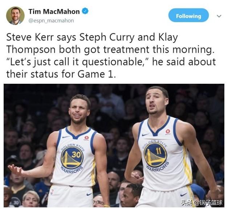This screenshot has width=228, height=211.
Task: Click the 头条@锅子篮球 watermark
Action: (201, 203)
